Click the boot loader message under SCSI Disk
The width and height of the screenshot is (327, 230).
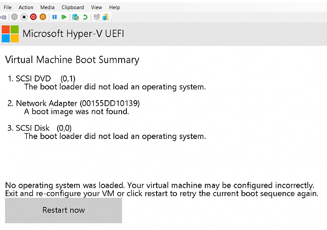(x=115, y=136)
